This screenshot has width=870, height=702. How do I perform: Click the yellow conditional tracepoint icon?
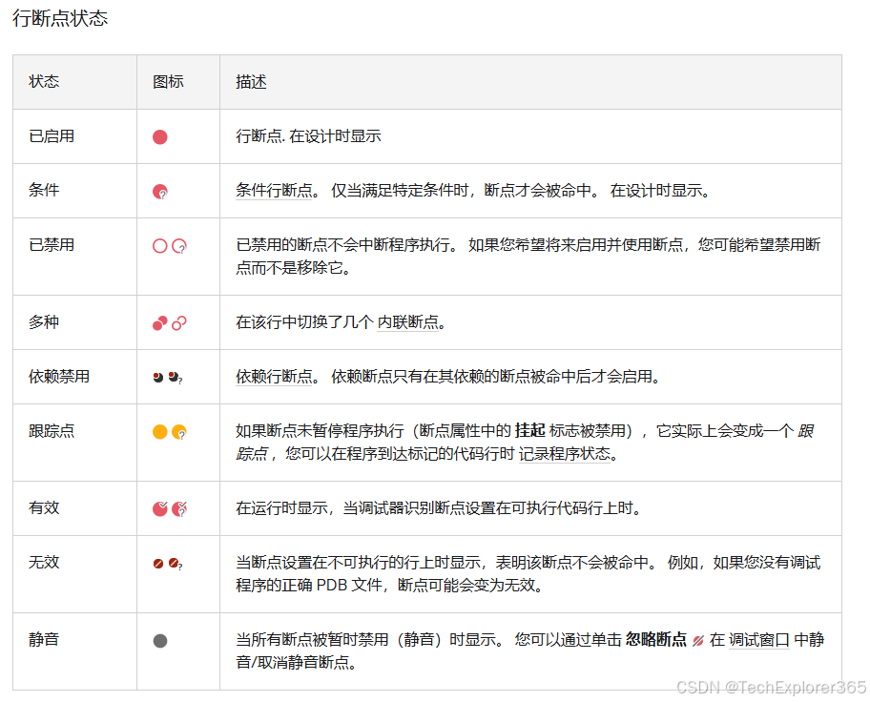tap(179, 432)
